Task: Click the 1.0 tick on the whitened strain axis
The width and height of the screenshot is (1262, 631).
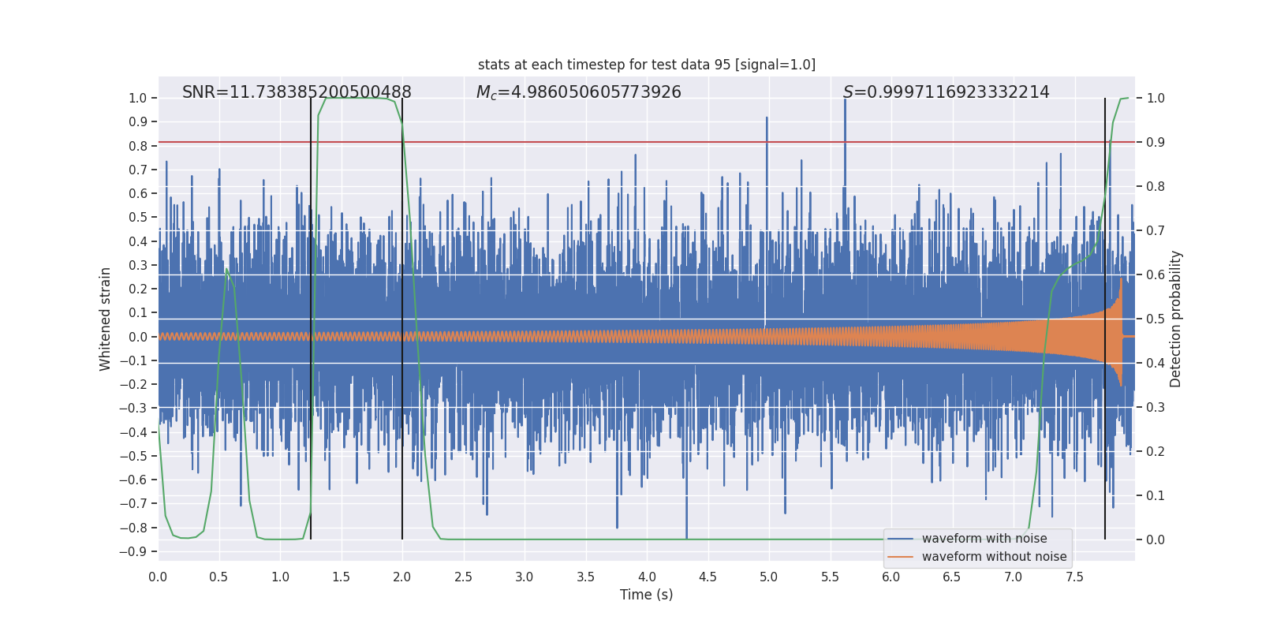Action: click(x=138, y=98)
